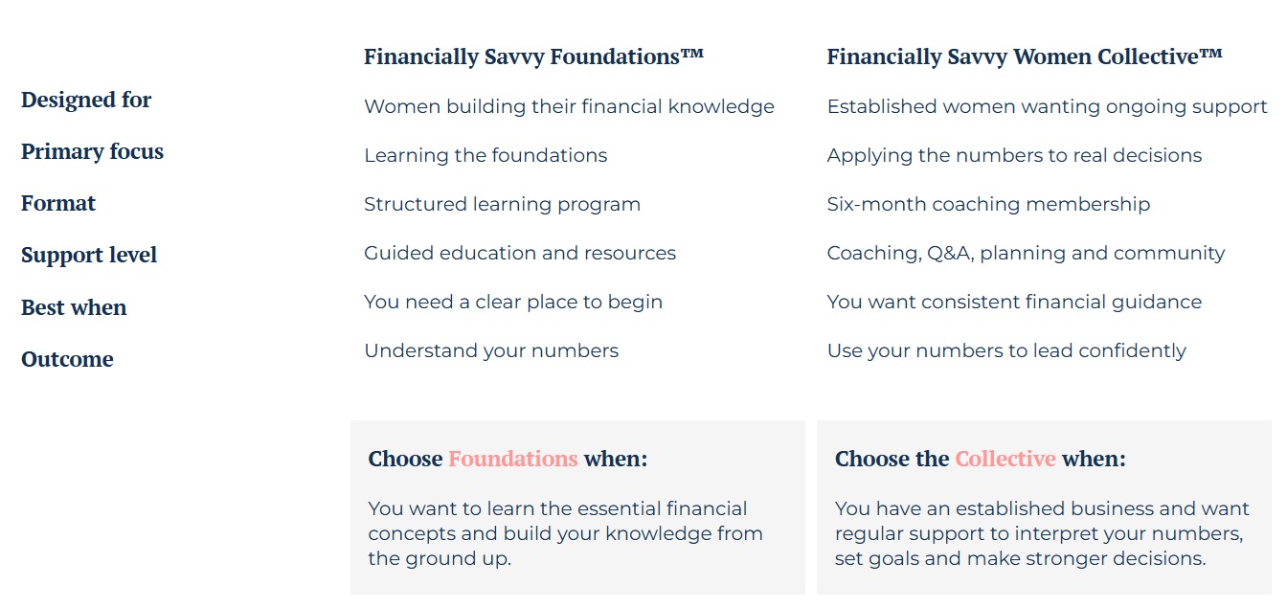Image resolution: width=1287 pixels, height=608 pixels.
Task: Click the pink 'Collective' word in card
Action: tap(1005, 459)
